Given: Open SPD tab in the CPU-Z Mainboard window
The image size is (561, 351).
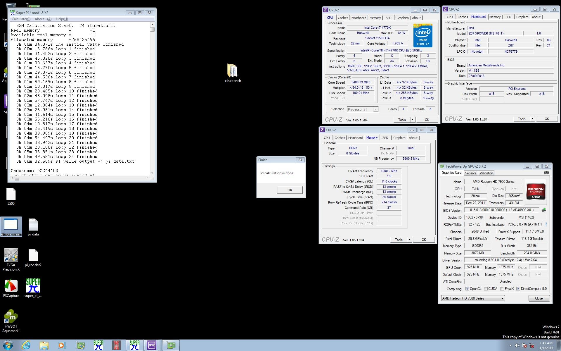Looking at the screenshot, I should click(508, 17).
